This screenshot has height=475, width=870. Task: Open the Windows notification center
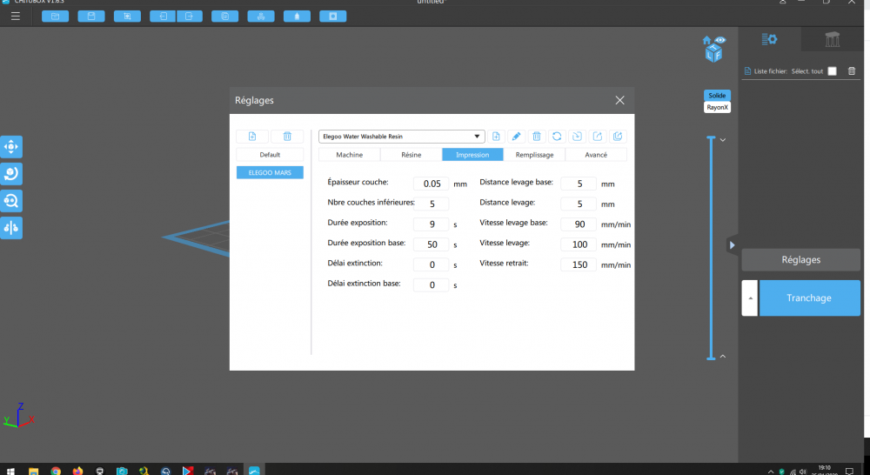click(x=849, y=472)
